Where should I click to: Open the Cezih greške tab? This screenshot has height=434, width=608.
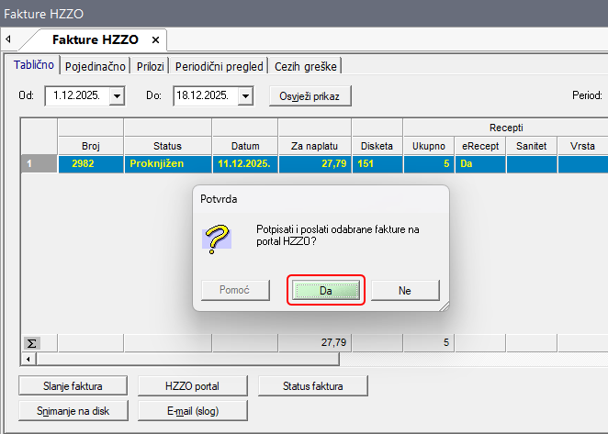click(x=305, y=66)
